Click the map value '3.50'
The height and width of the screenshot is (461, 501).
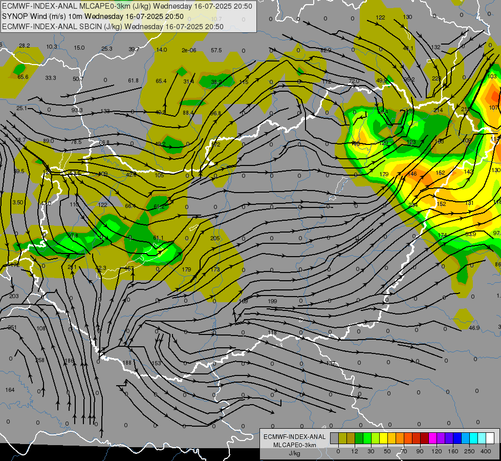[18, 202]
